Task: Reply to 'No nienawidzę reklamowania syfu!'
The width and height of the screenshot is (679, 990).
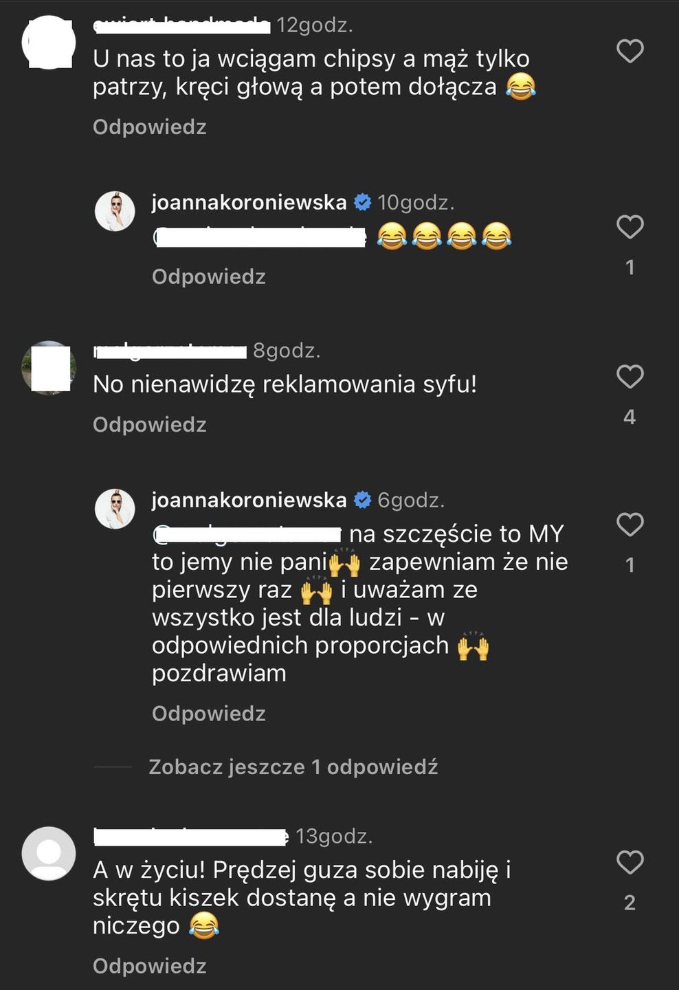Action: pos(150,425)
